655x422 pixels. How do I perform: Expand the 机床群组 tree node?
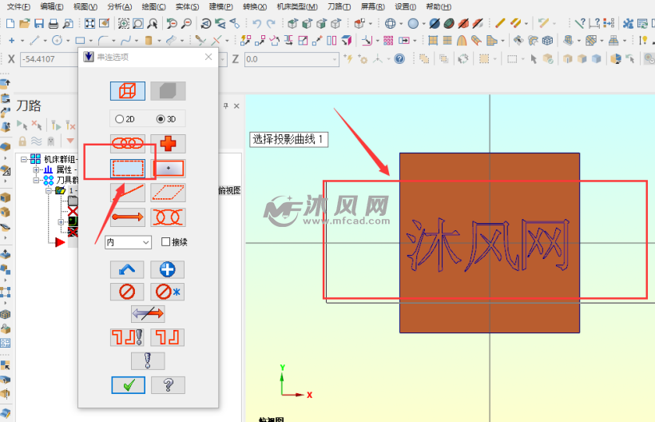coord(24,159)
